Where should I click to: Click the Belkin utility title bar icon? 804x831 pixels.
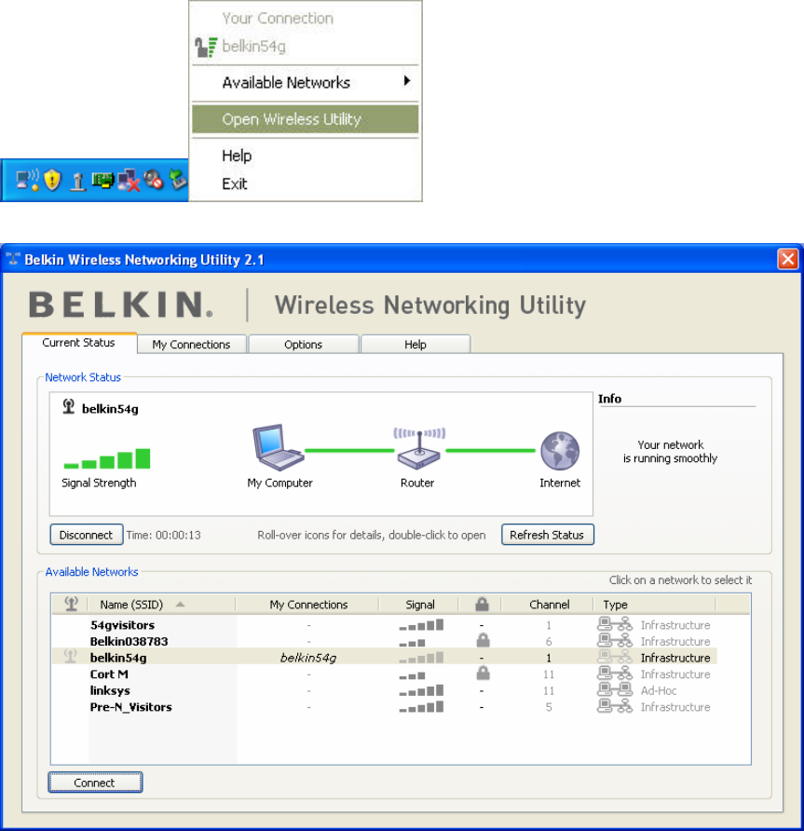13,259
